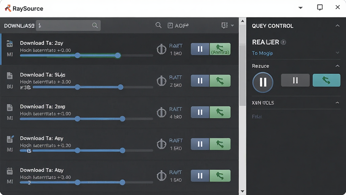346x195 pixels.
Task: Collapse the Rezuce section
Action: click(338, 66)
